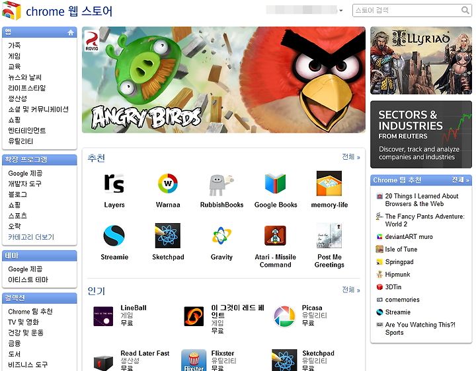Click the deviantART muro icon
Viewport: 476px width, 371px height.
coord(379,237)
